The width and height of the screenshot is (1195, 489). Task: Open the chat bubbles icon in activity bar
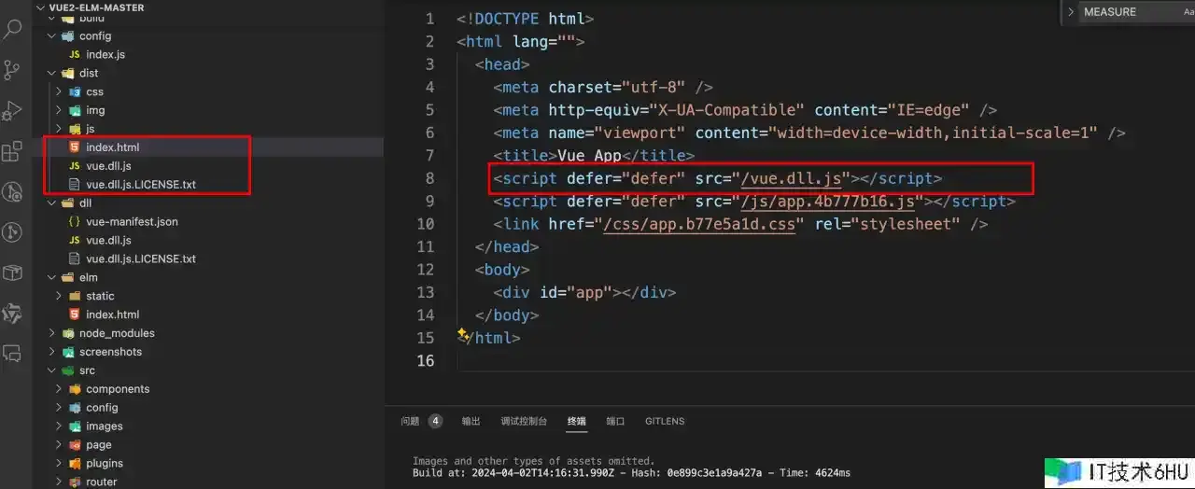pos(12,354)
